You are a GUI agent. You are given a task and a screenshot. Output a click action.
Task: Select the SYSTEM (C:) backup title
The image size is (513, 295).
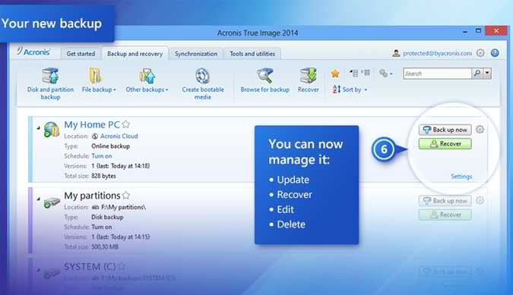(x=90, y=267)
